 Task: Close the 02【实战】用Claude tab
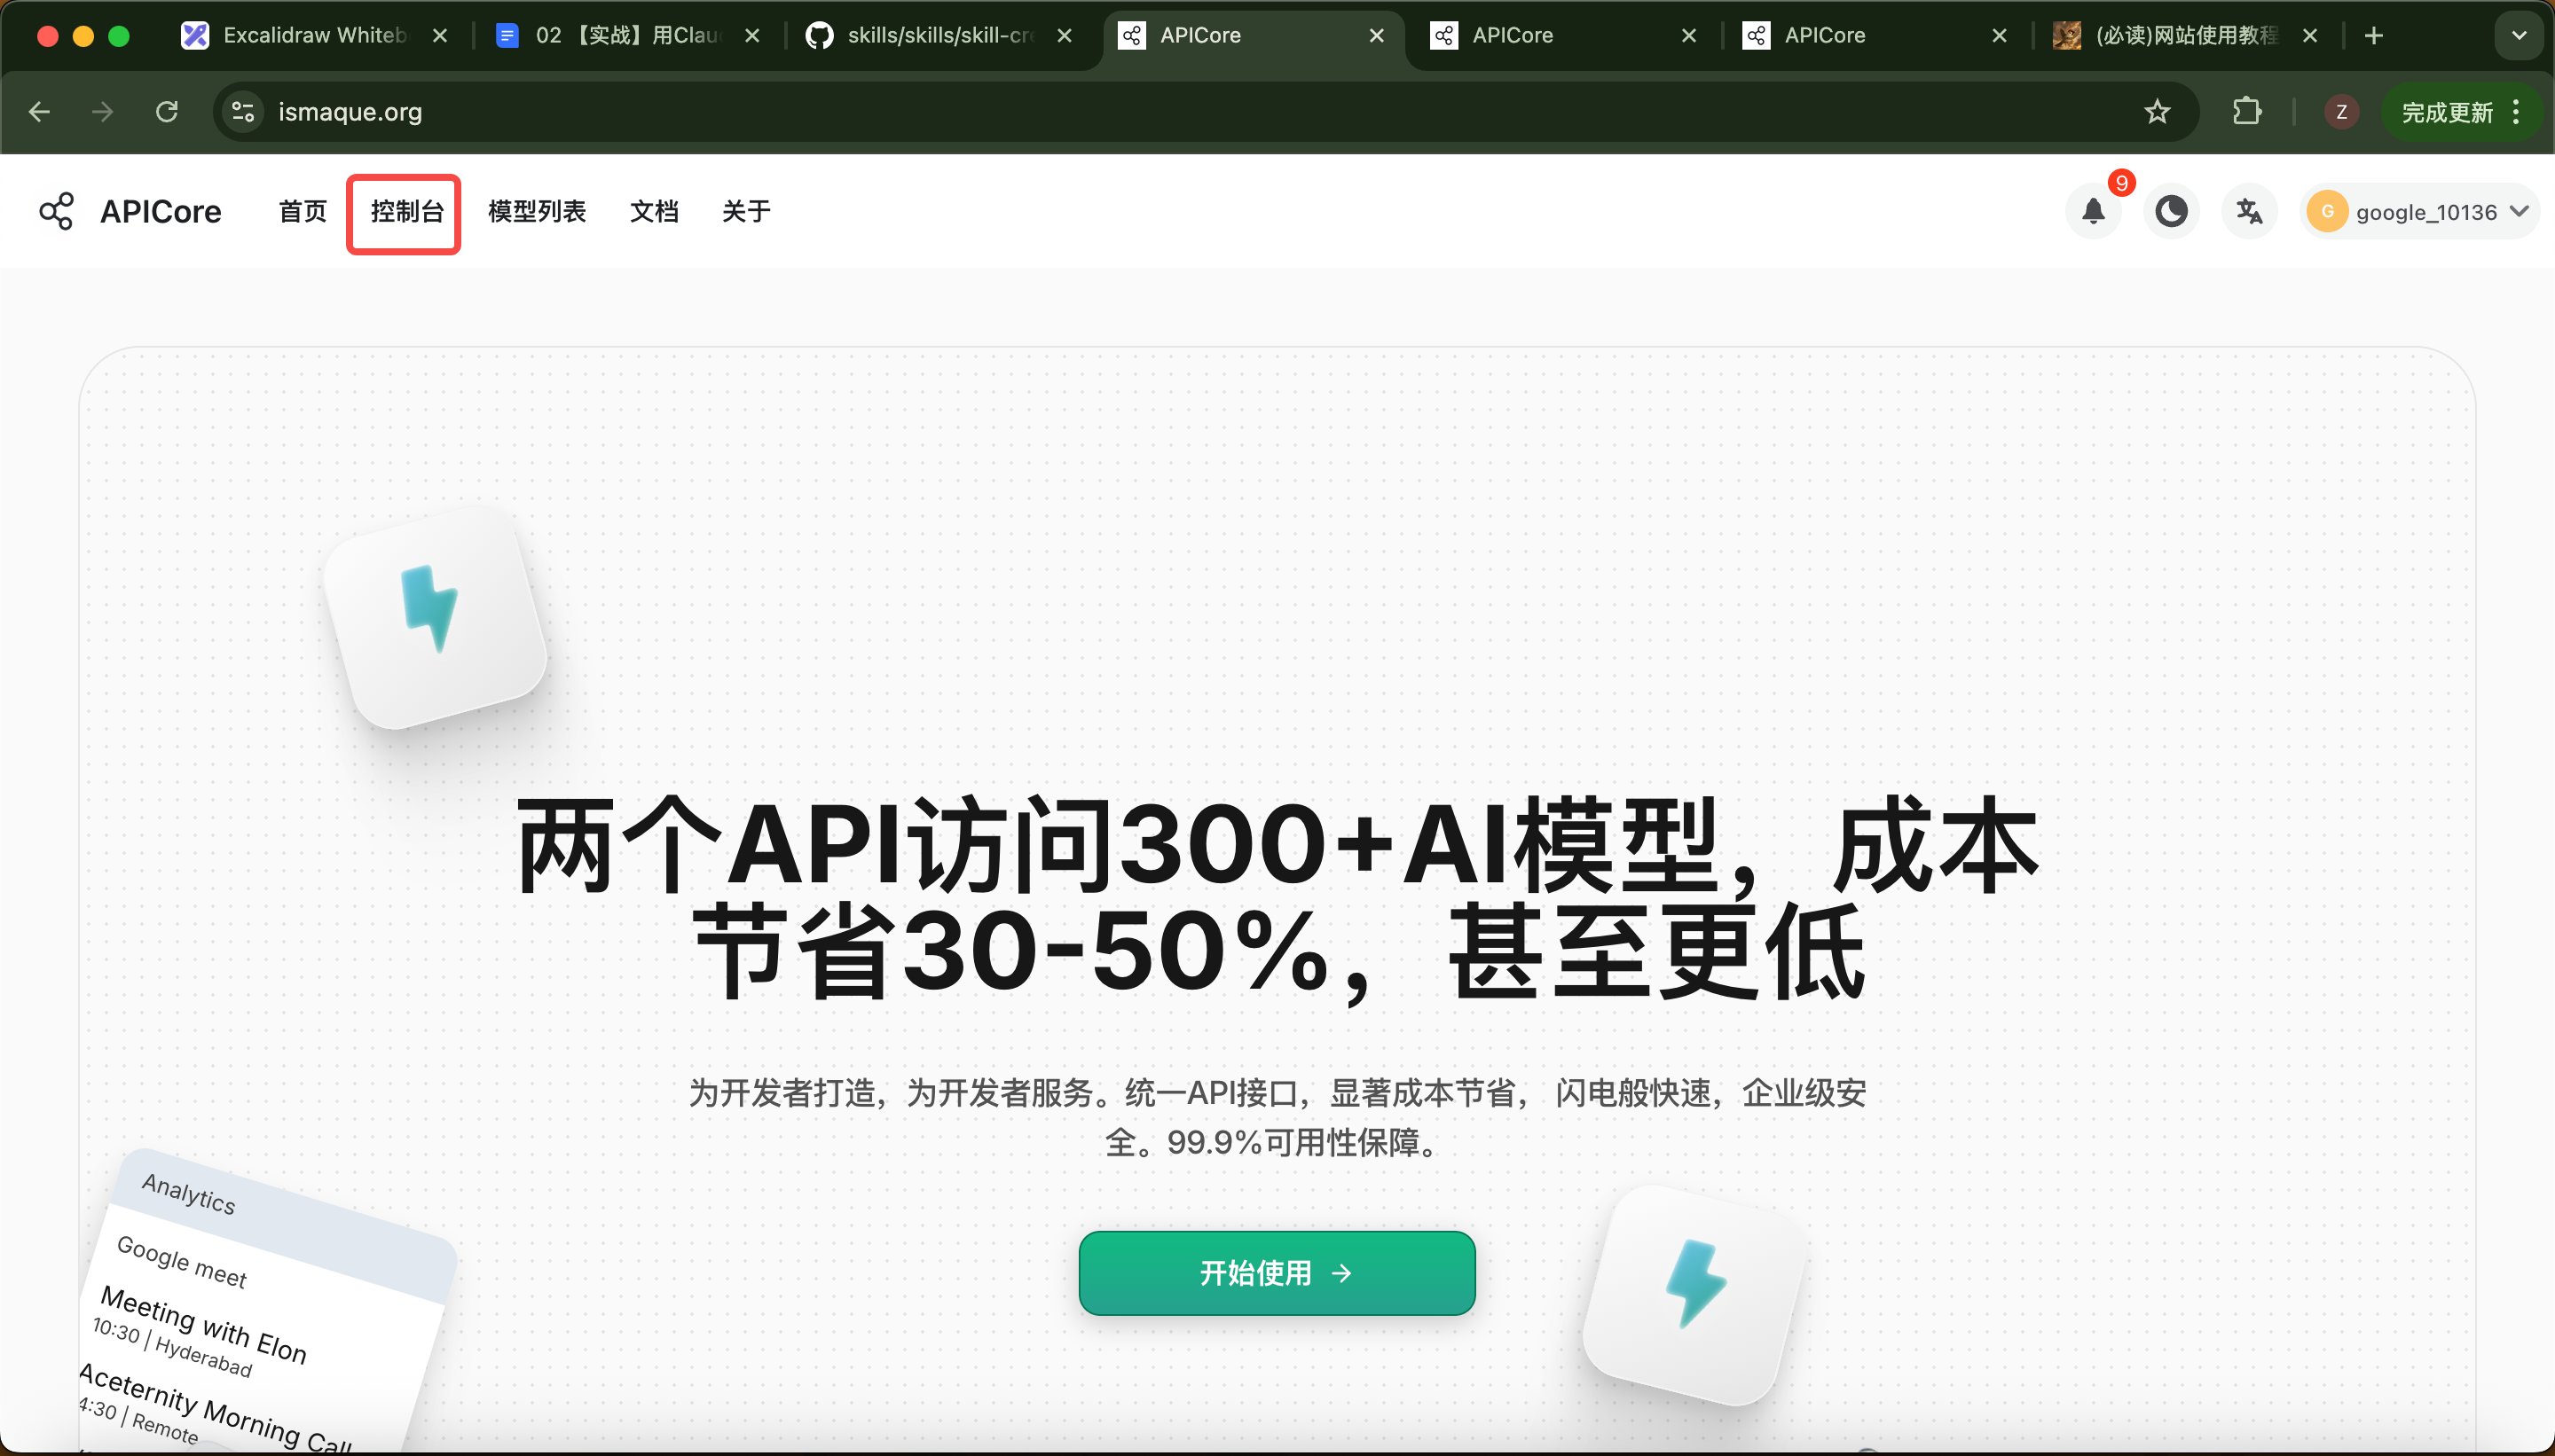tap(751, 35)
